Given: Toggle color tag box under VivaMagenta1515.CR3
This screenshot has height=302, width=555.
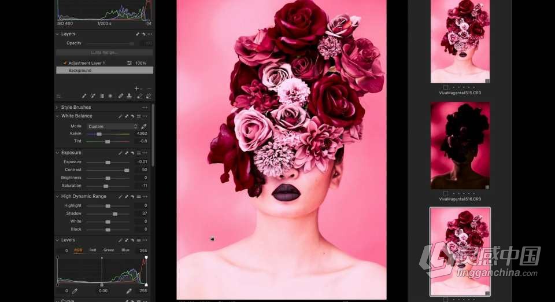Looking at the screenshot, I should pyautogui.click(x=446, y=87).
